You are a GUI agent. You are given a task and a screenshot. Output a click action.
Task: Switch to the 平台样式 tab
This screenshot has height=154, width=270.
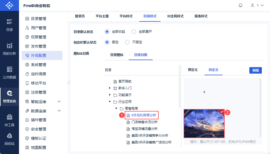[126, 16]
